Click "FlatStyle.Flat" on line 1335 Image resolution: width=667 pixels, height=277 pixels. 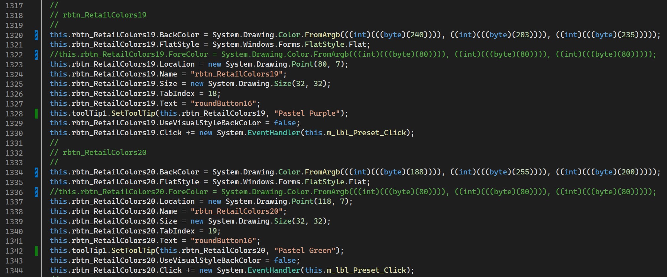(x=335, y=182)
